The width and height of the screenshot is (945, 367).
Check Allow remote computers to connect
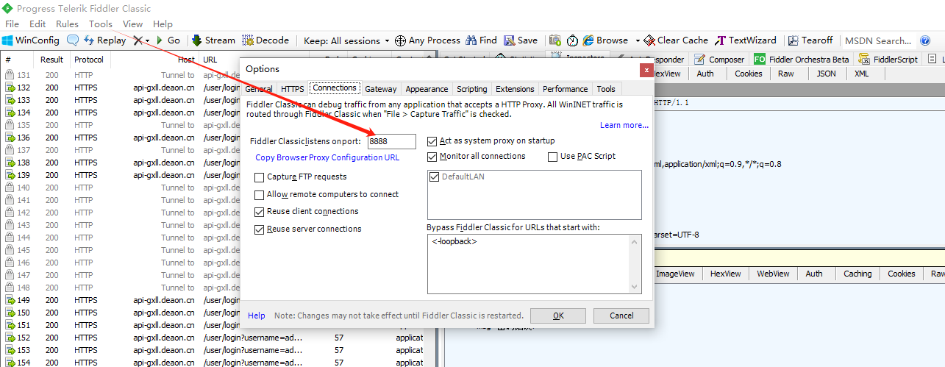click(x=260, y=195)
